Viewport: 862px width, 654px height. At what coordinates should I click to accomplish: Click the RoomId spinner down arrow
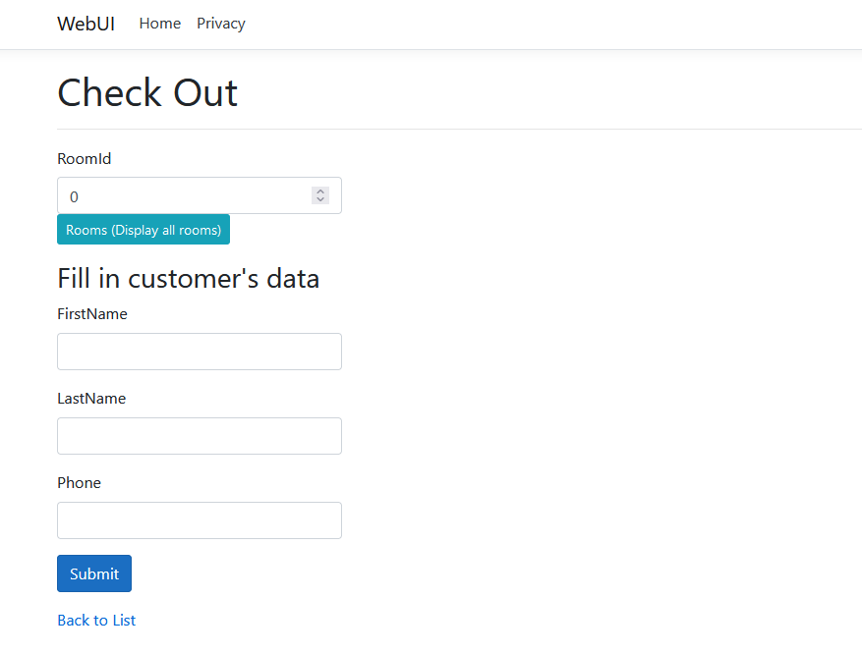319,199
